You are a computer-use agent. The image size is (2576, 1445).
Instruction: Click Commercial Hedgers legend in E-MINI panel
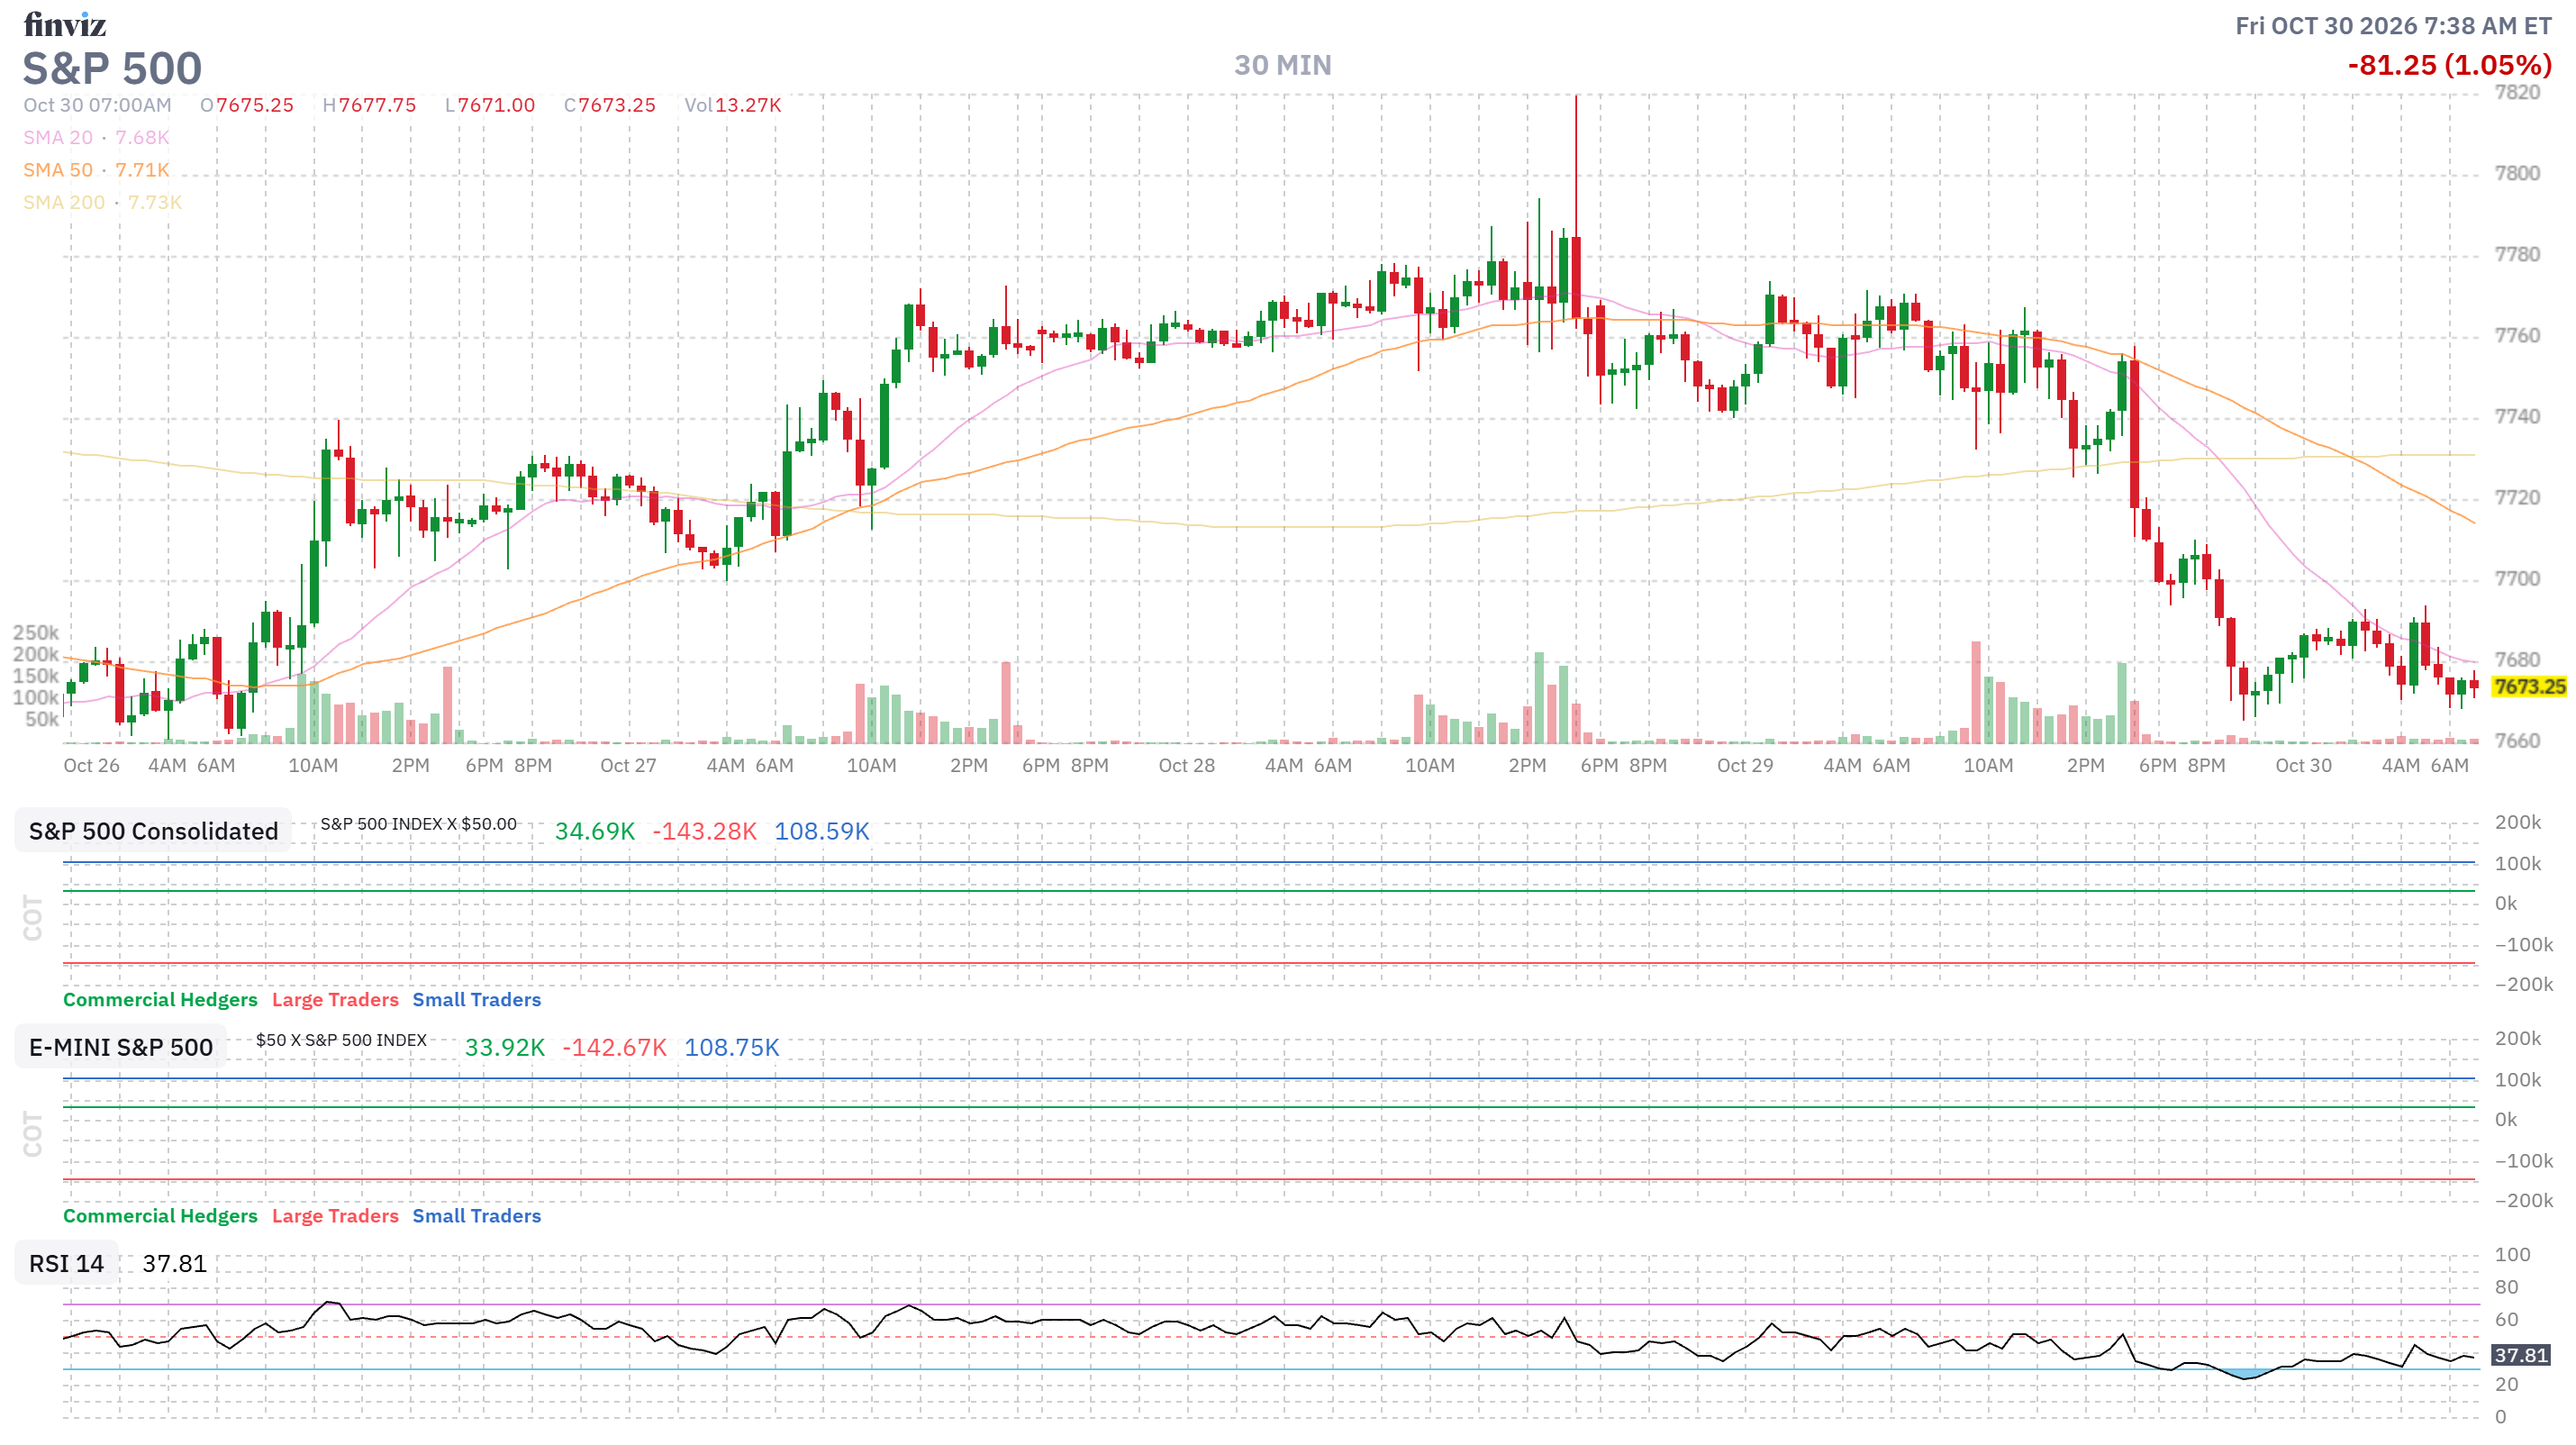click(160, 1215)
